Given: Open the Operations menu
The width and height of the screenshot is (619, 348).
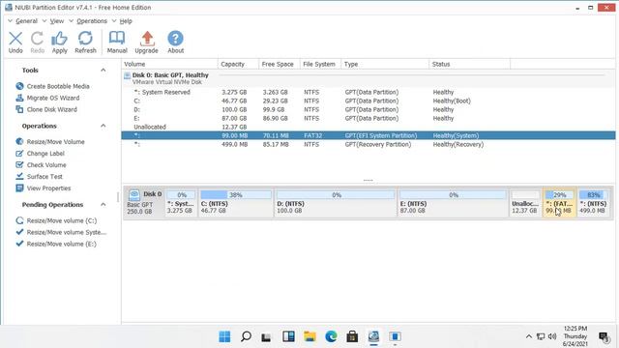Looking at the screenshot, I should (x=92, y=21).
